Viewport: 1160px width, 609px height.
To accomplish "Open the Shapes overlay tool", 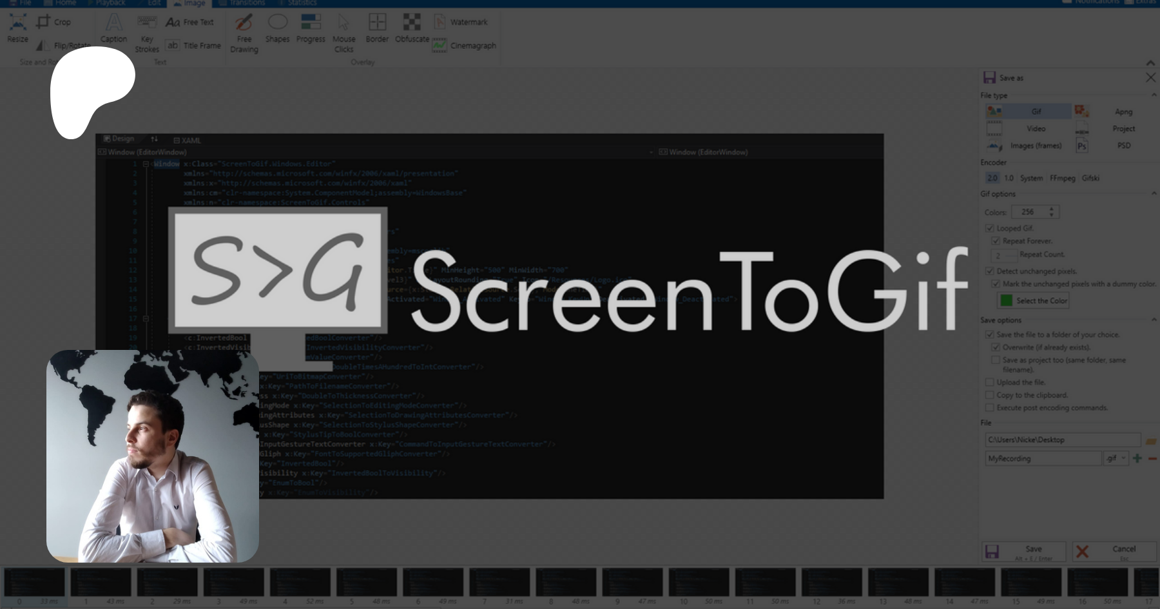I will point(277,28).
